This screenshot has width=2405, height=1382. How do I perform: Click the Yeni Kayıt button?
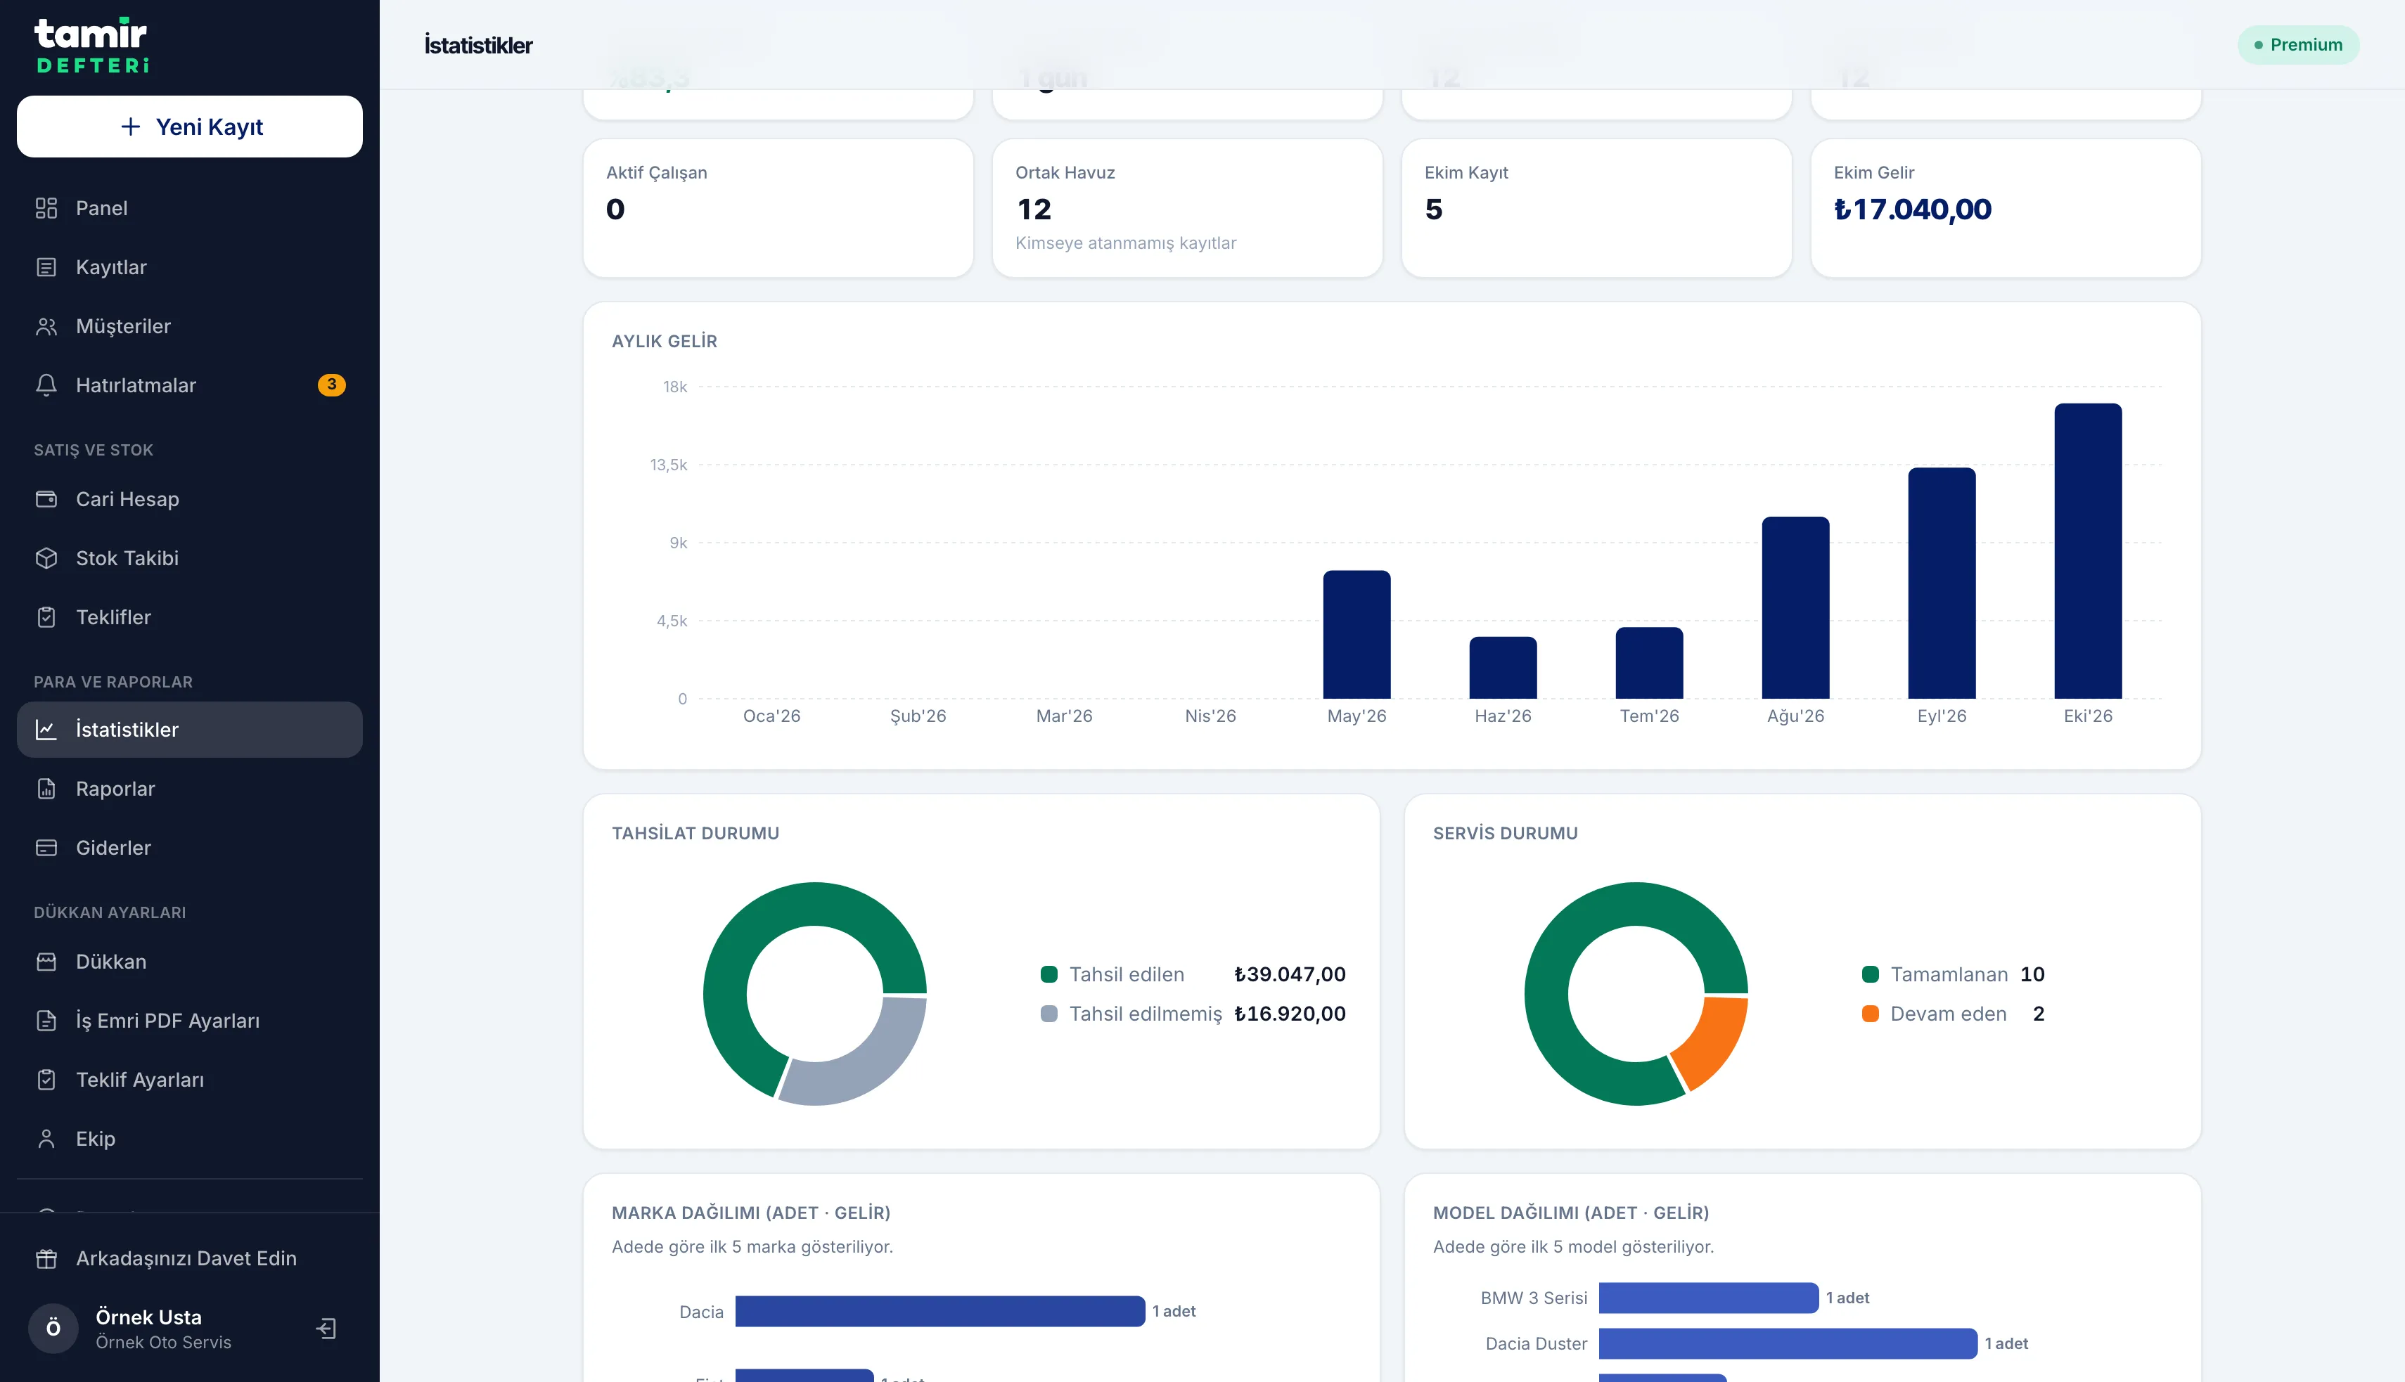point(190,127)
